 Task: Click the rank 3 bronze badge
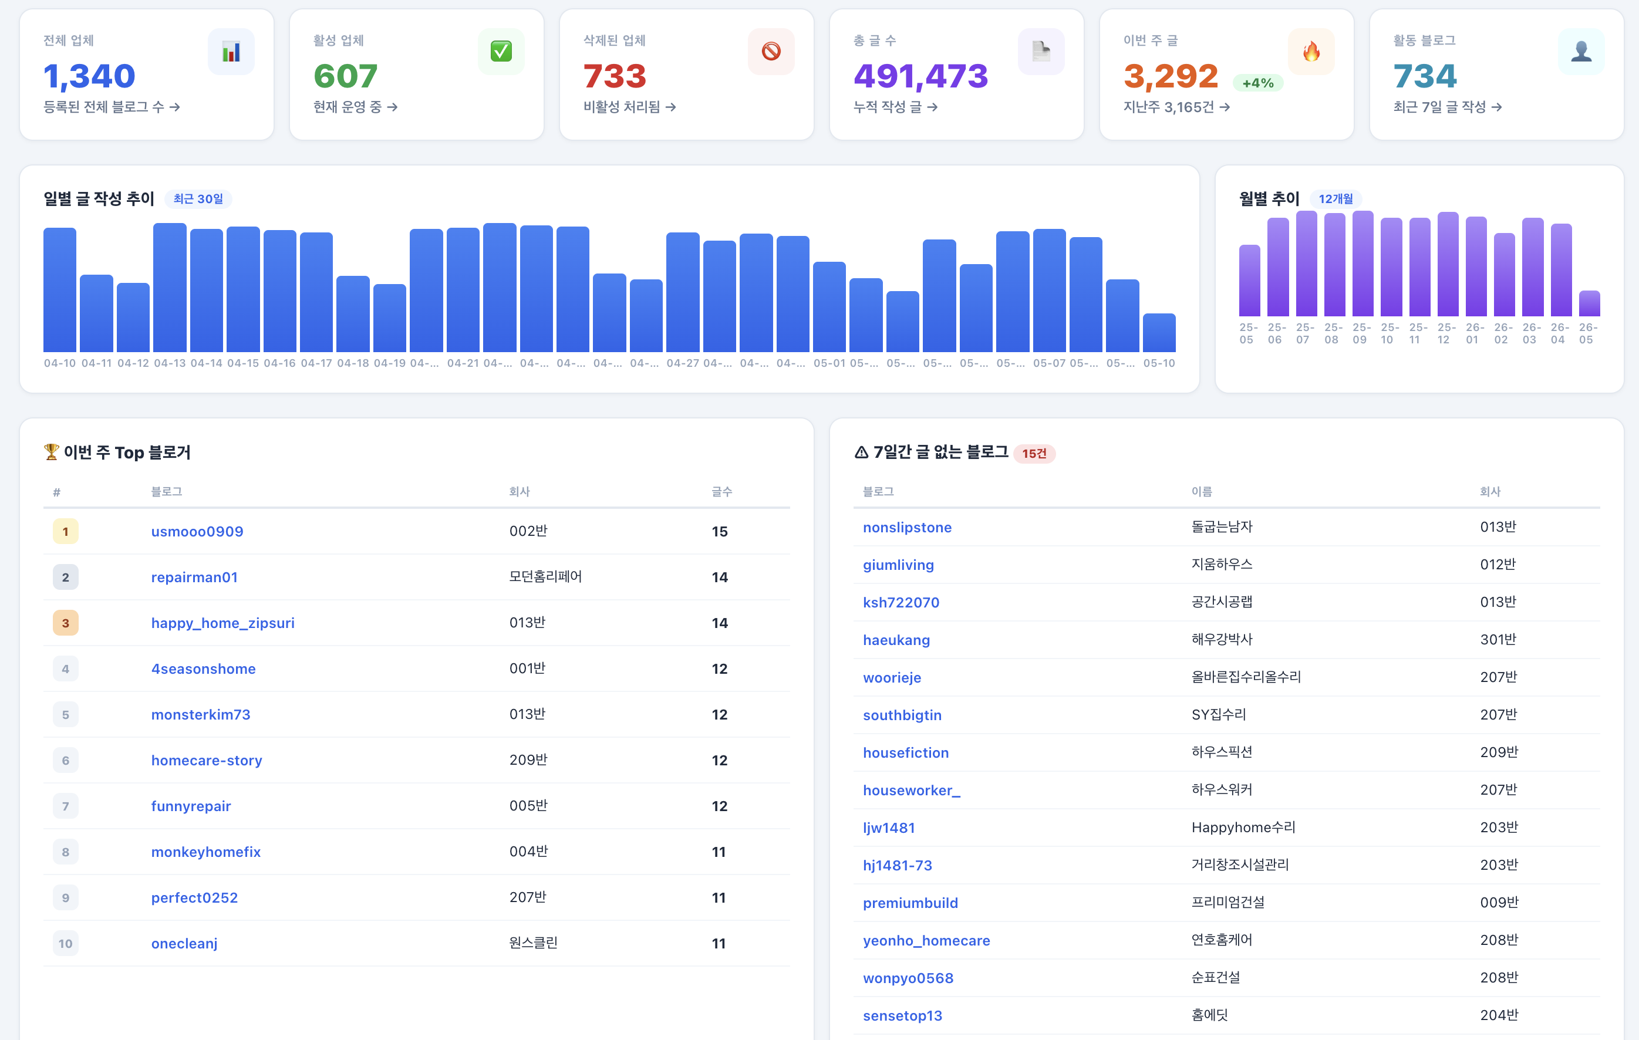(65, 623)
